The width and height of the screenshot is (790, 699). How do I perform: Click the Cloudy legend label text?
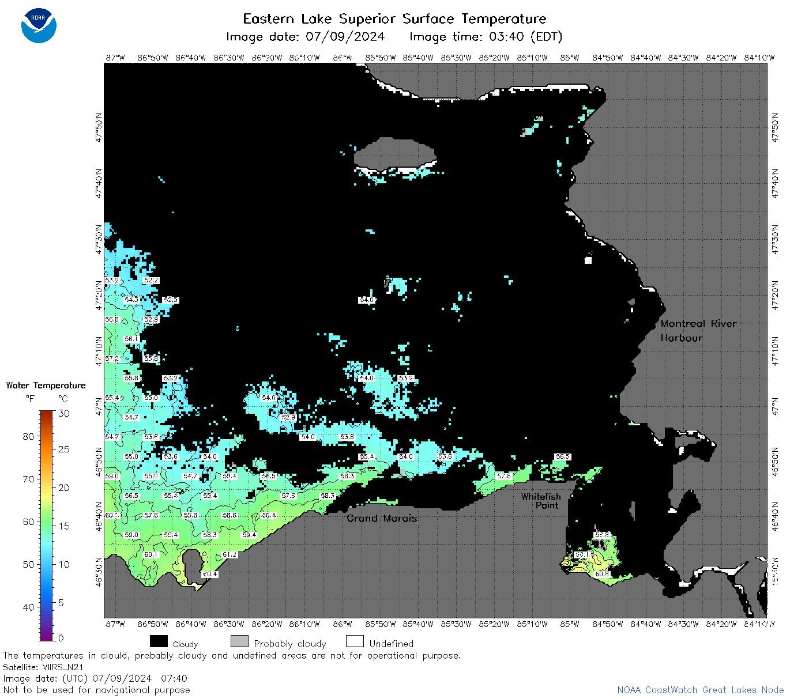point(185,644)
